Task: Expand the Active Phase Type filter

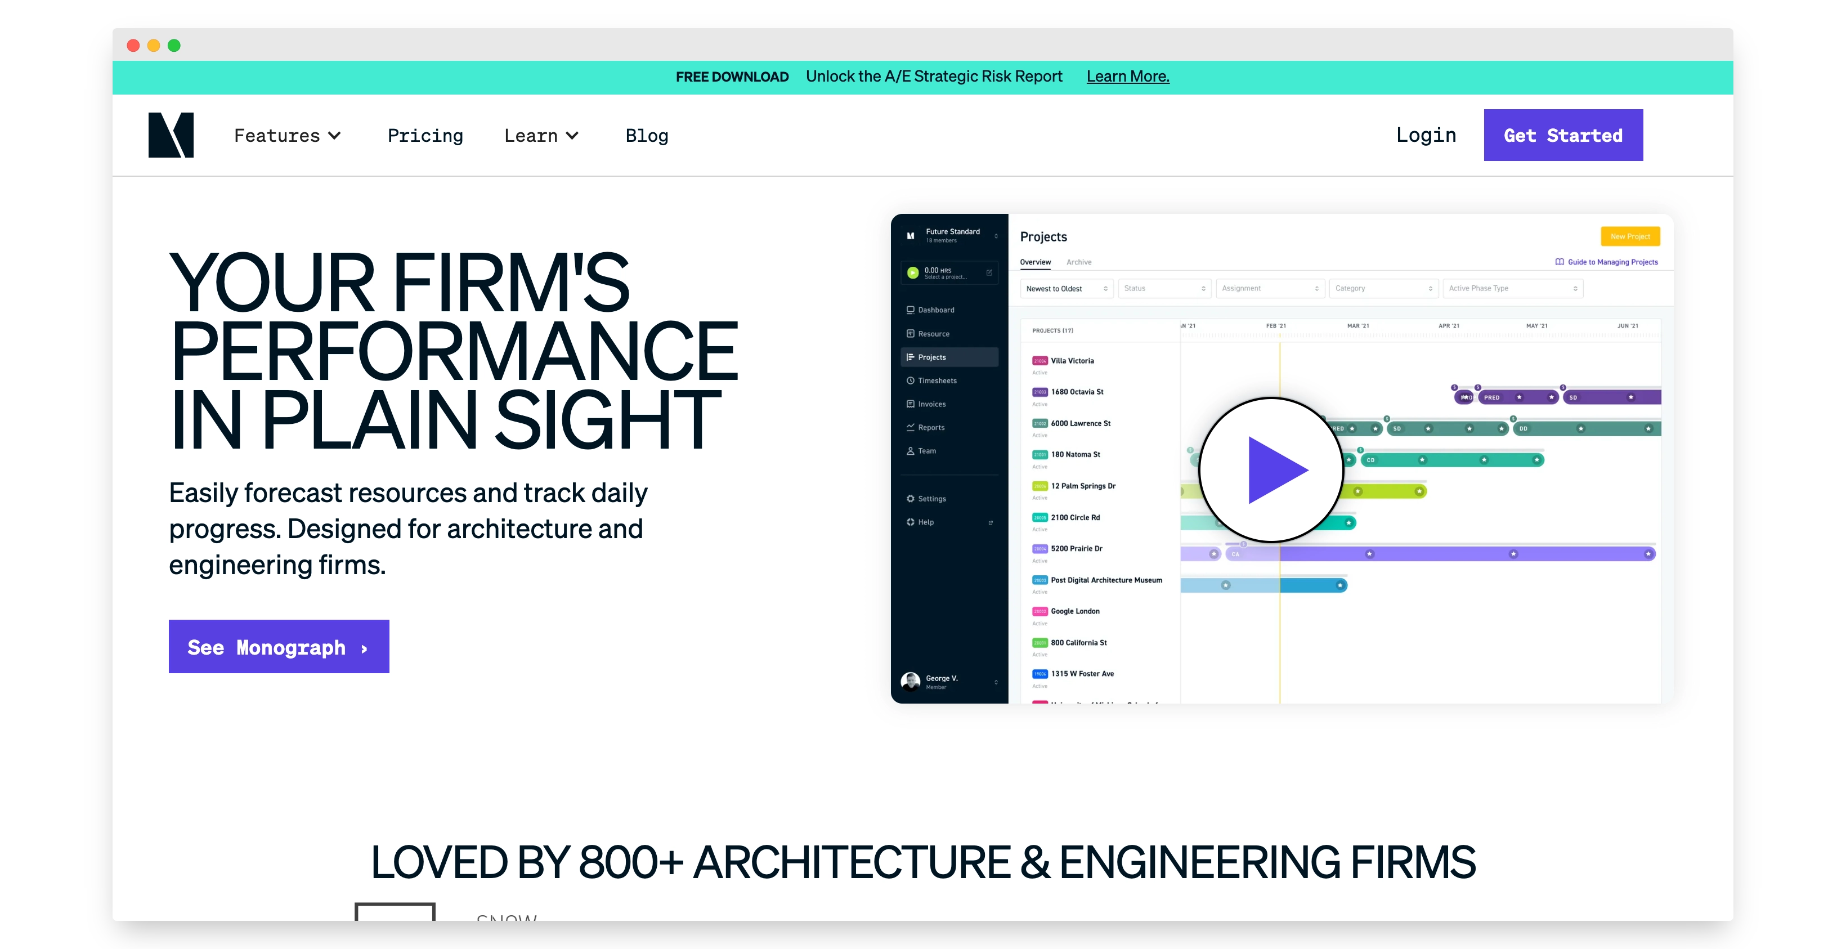Action: pos(1512,288)
